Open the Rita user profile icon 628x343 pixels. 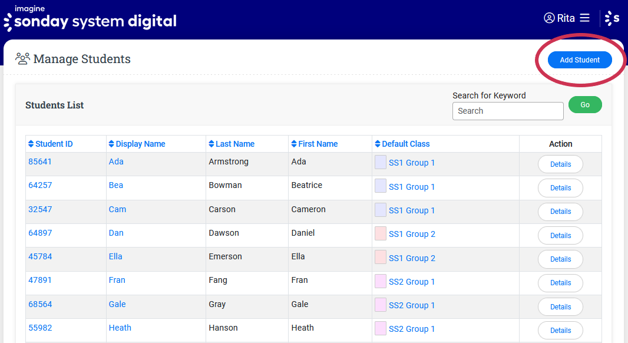tap(549, 18)
